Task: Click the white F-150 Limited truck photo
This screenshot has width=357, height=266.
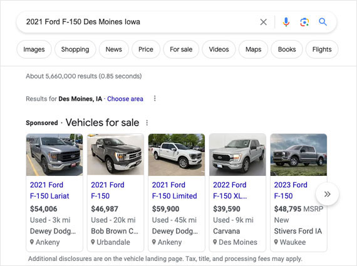Action: (x=177, y=155)
